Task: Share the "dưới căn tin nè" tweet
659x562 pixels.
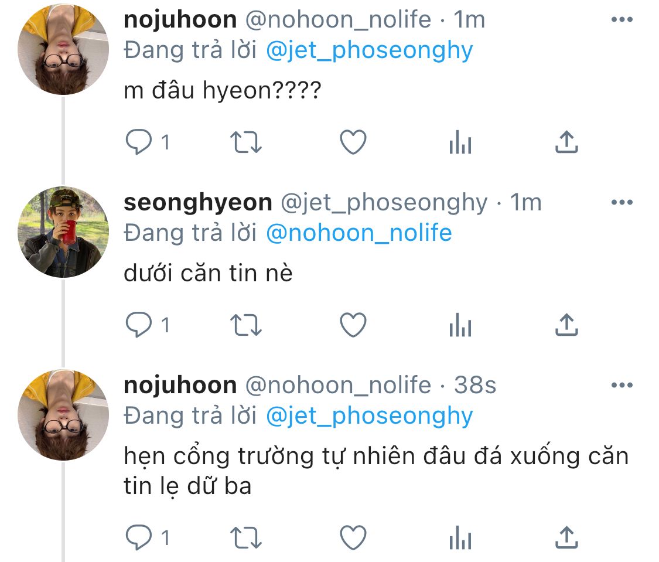Action: coord(566,325)
